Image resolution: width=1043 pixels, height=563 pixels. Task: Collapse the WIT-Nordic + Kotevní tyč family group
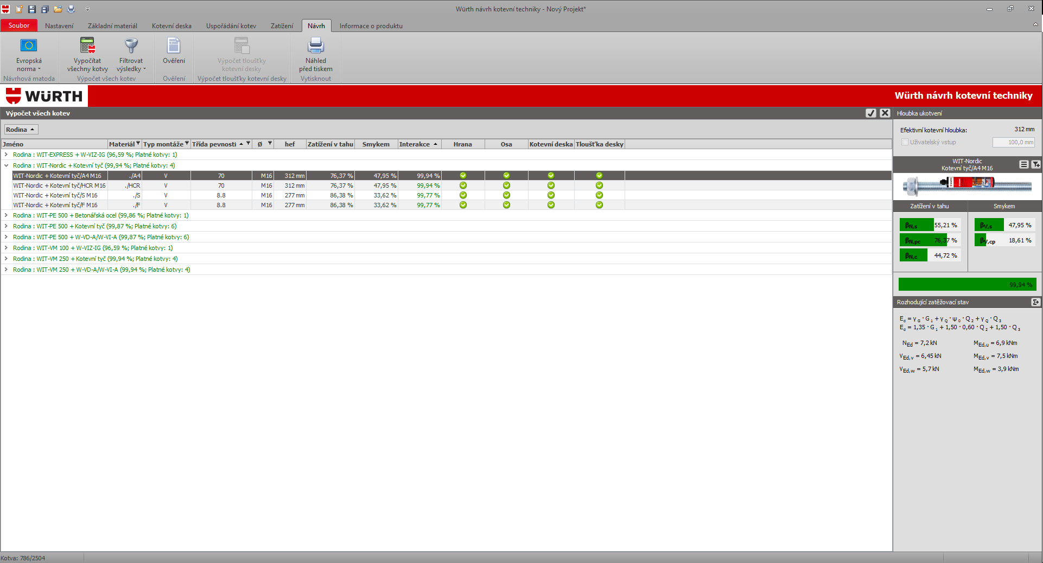coord(6,165)
